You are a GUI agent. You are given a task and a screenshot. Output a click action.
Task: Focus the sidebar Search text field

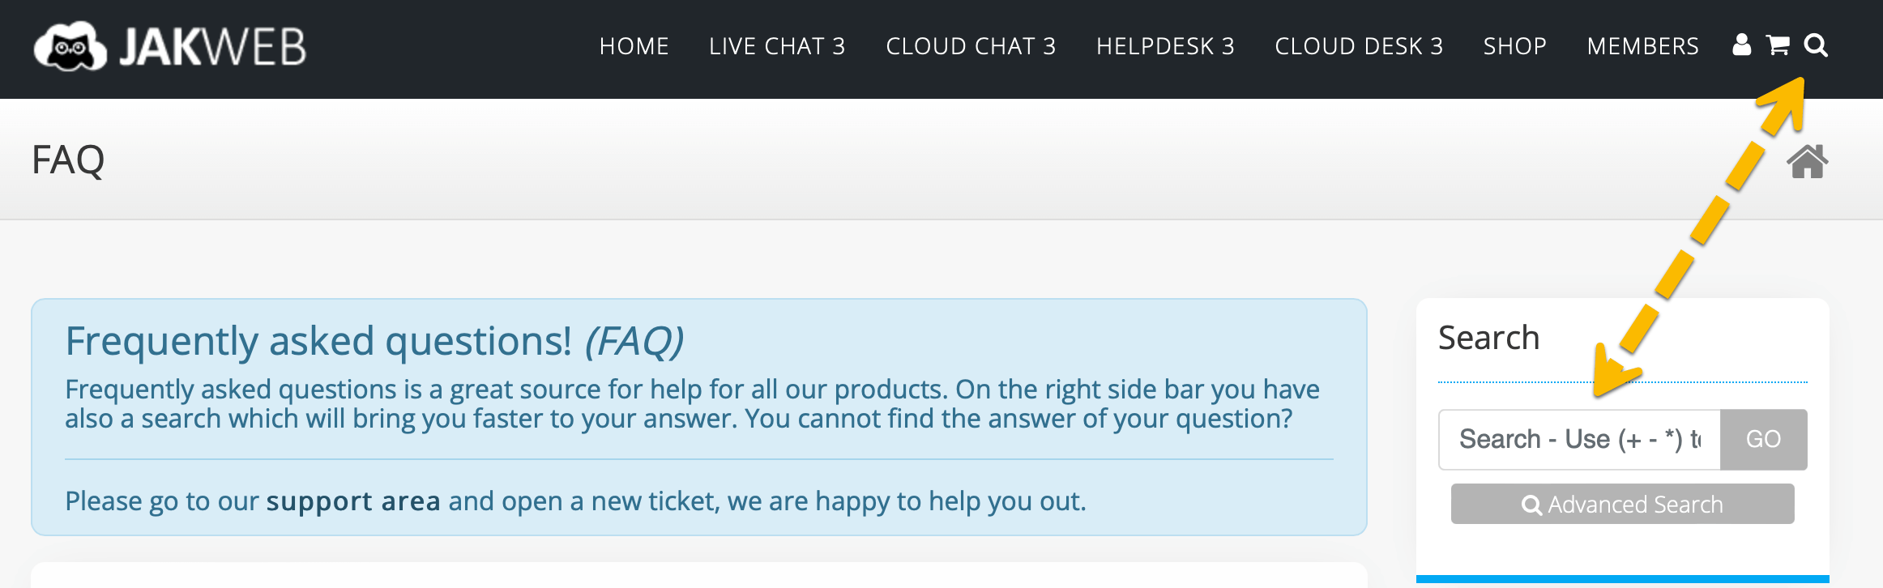[1579, 440]
